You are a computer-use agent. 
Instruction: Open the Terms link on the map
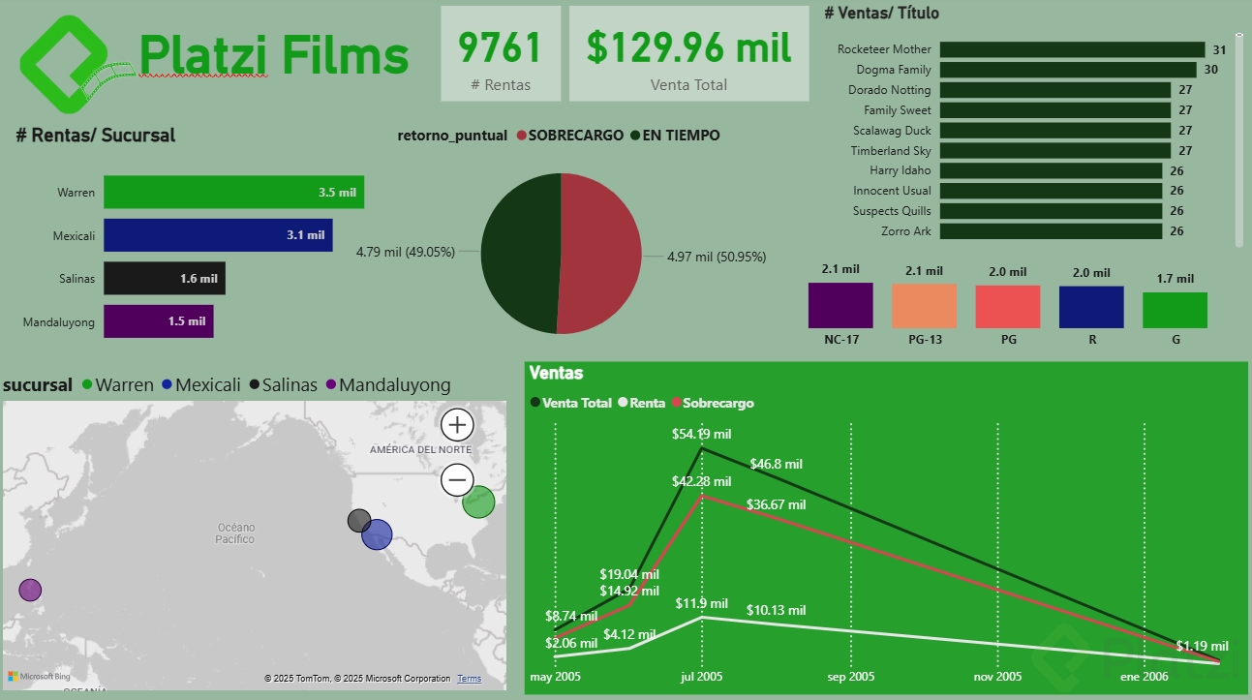(x=469, y=679)
